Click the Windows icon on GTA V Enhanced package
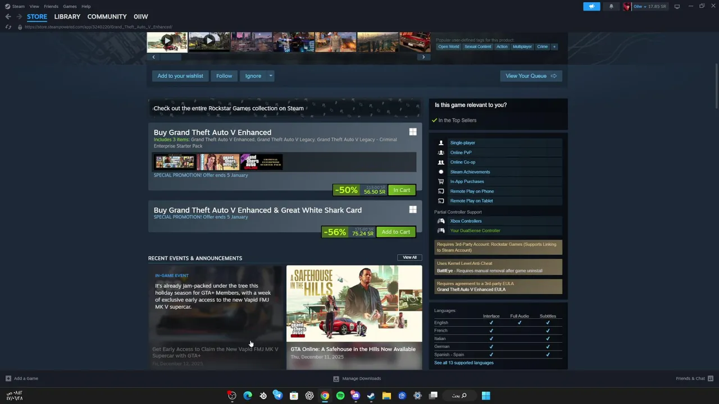Screen dimensions: 719x404 (413, 132)
